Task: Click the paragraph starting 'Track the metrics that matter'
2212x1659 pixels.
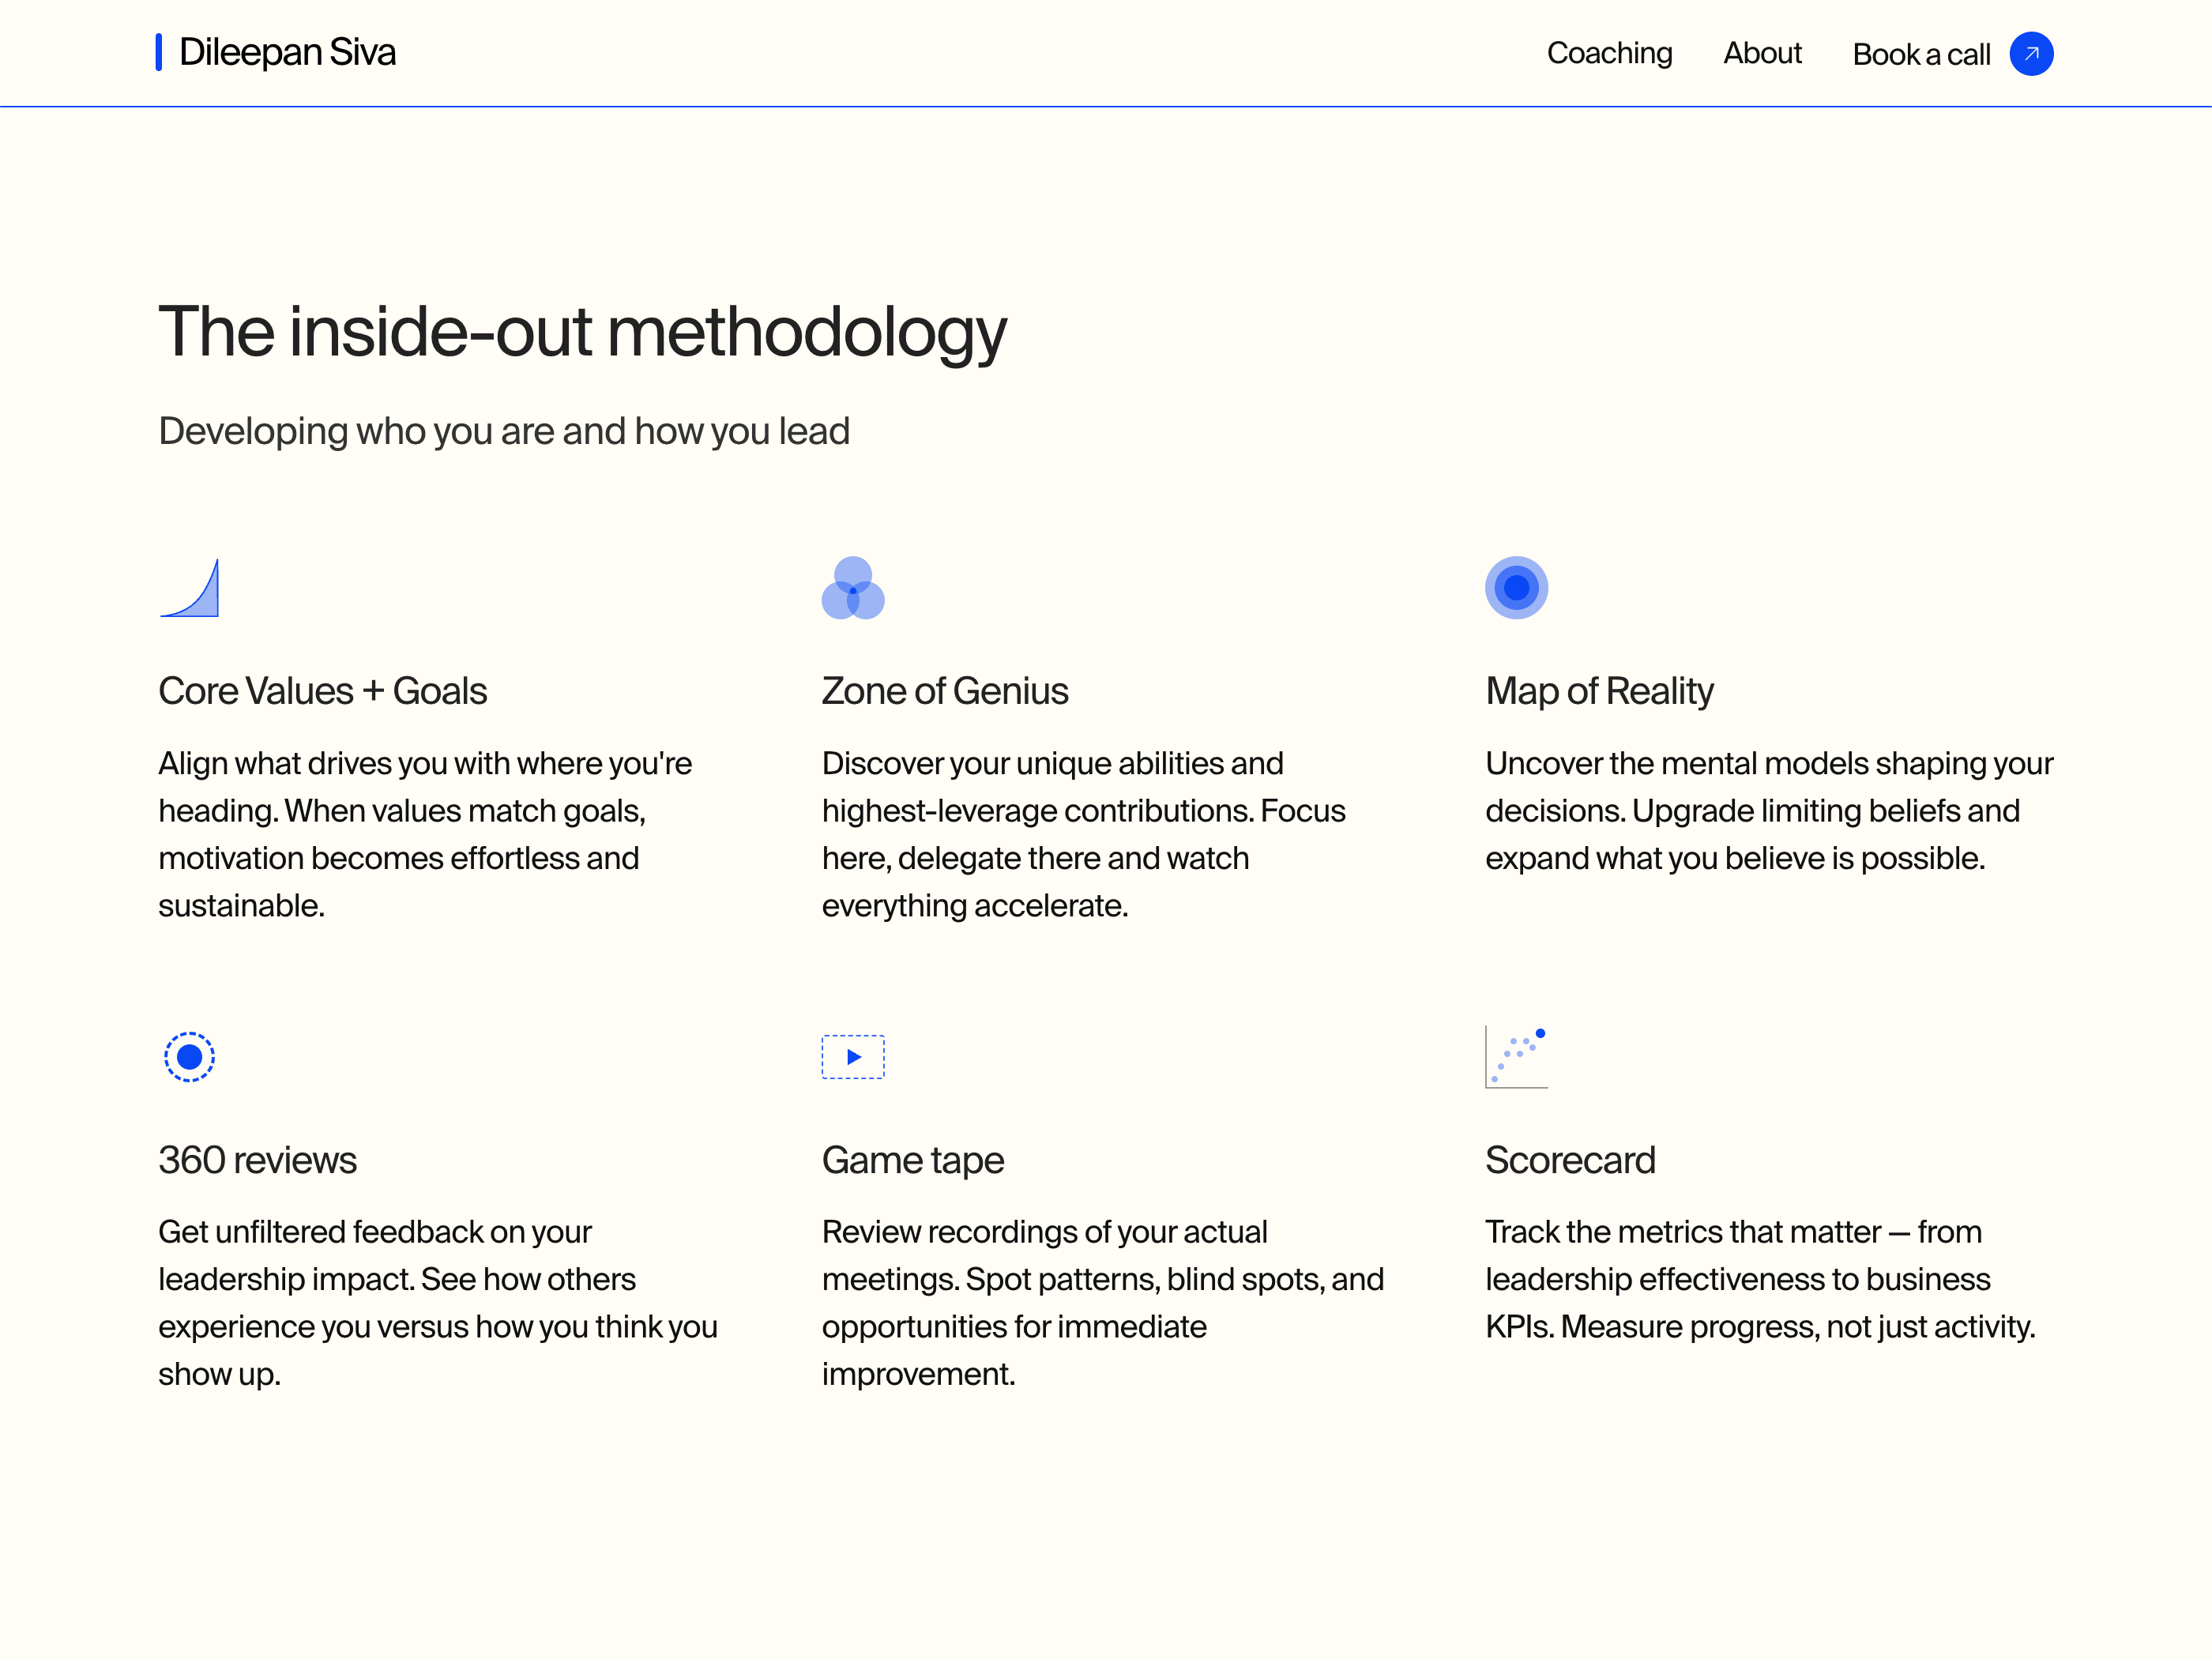Action: 1760,1279
